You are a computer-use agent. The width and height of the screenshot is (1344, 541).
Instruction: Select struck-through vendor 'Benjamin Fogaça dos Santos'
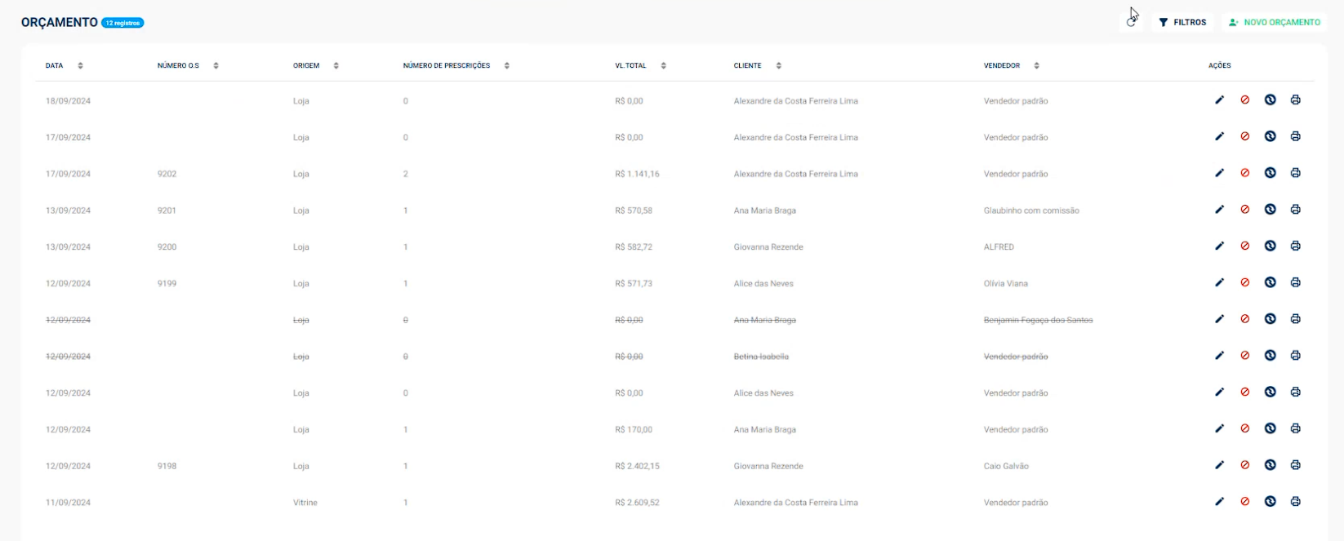tap(1038, 320)
